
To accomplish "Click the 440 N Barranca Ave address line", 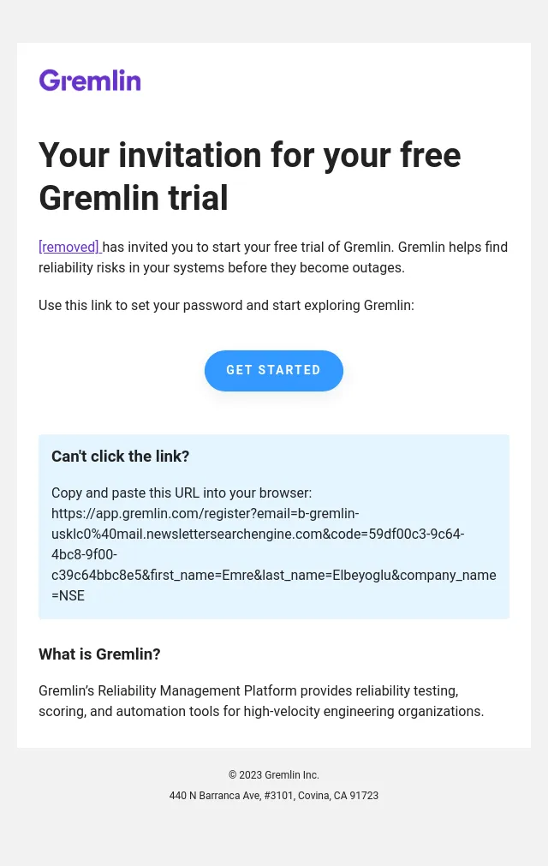I will (x=274, y=796).
